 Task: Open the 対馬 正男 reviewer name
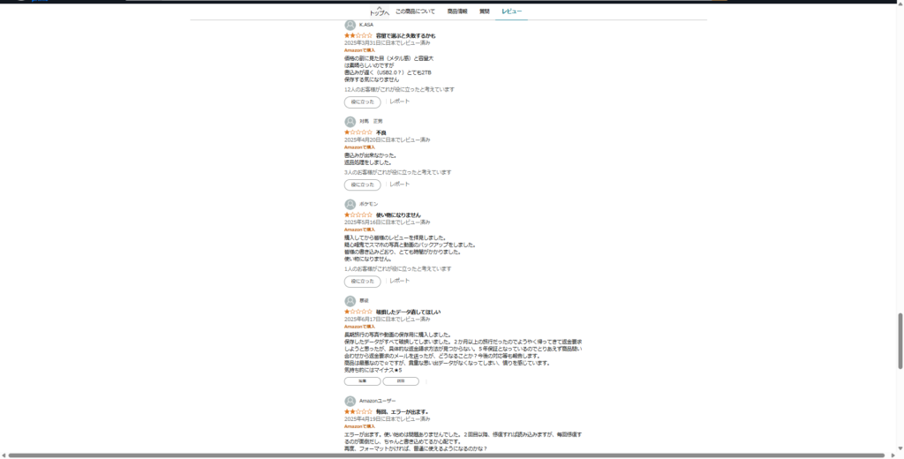[x=371, y=122]
